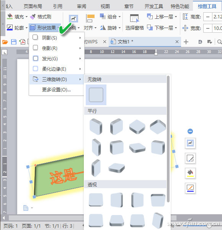Expand the Group (组合) dropdown arrow
The image size is (222, 230).
[119, 17]
